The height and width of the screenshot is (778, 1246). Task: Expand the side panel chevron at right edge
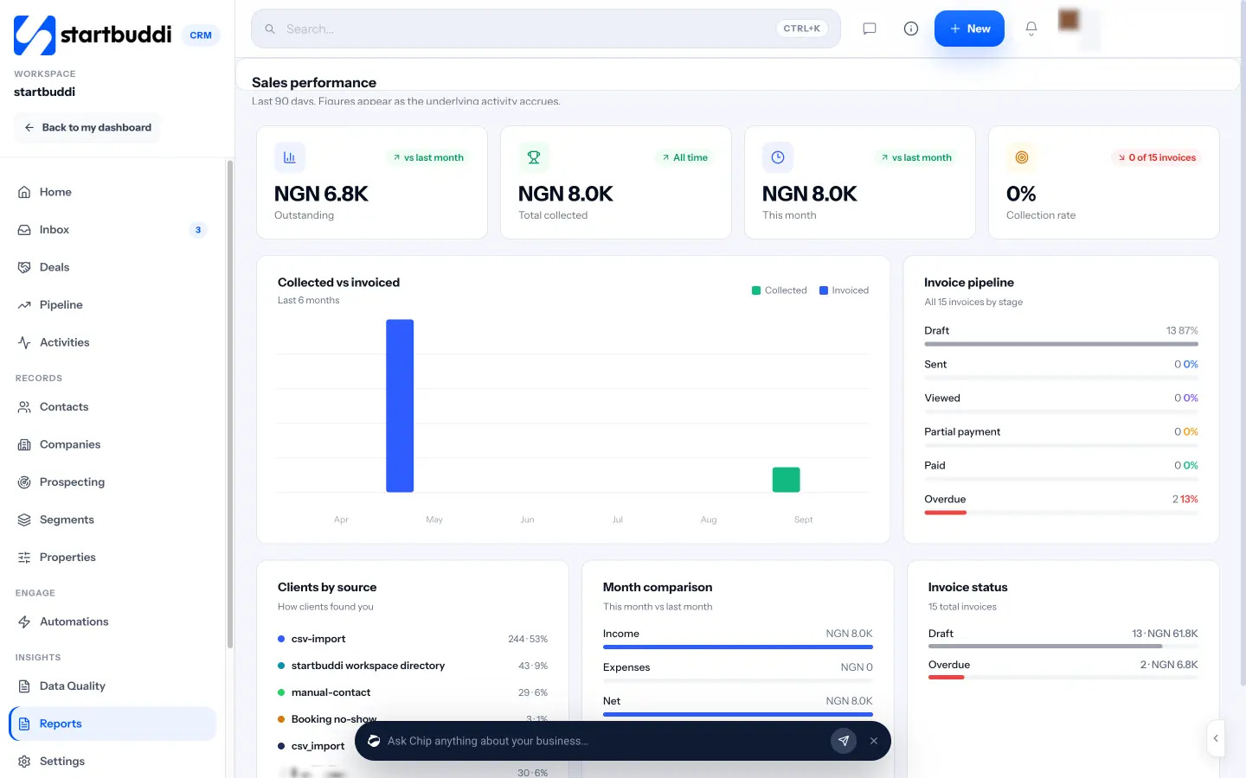click(x=1216, y=738)
